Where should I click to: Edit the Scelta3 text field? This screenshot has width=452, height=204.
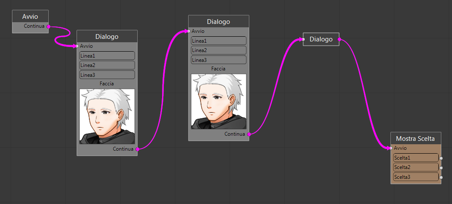416,177
